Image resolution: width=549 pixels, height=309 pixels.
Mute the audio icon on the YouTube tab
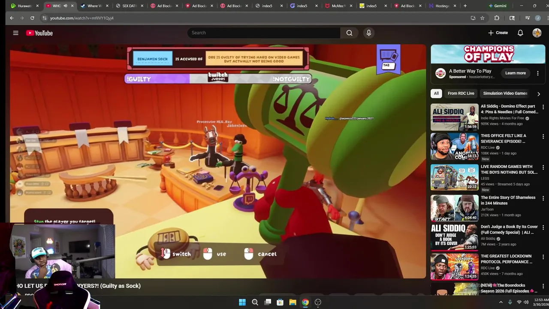[65, 6]
